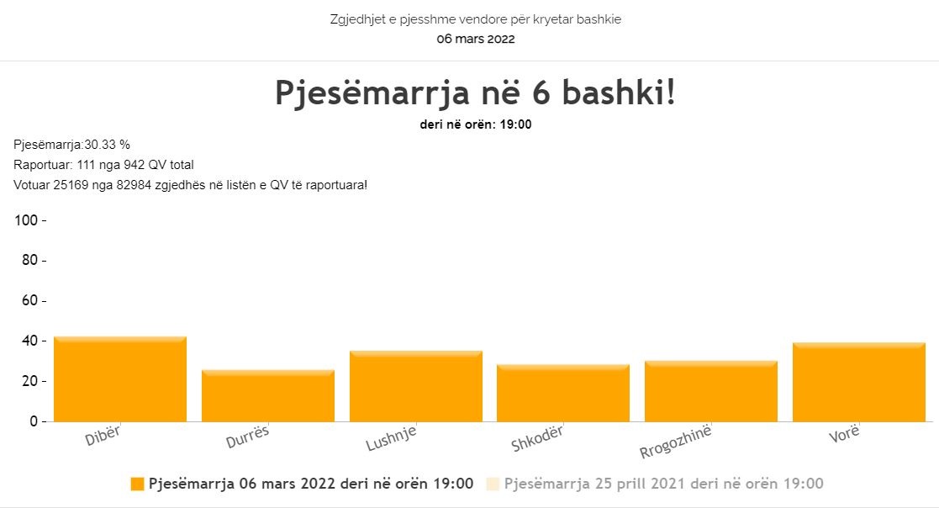Click the Vorë bar in chart

[859, 382]
